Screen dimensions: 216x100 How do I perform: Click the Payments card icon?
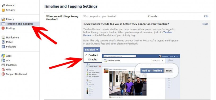(x=3, y=65)
